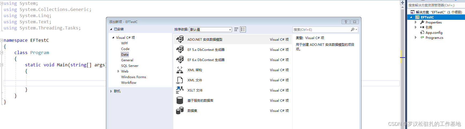Click the Properties wrench icon in Solution Explorer
465x129 pixels.
coord(422,22)
